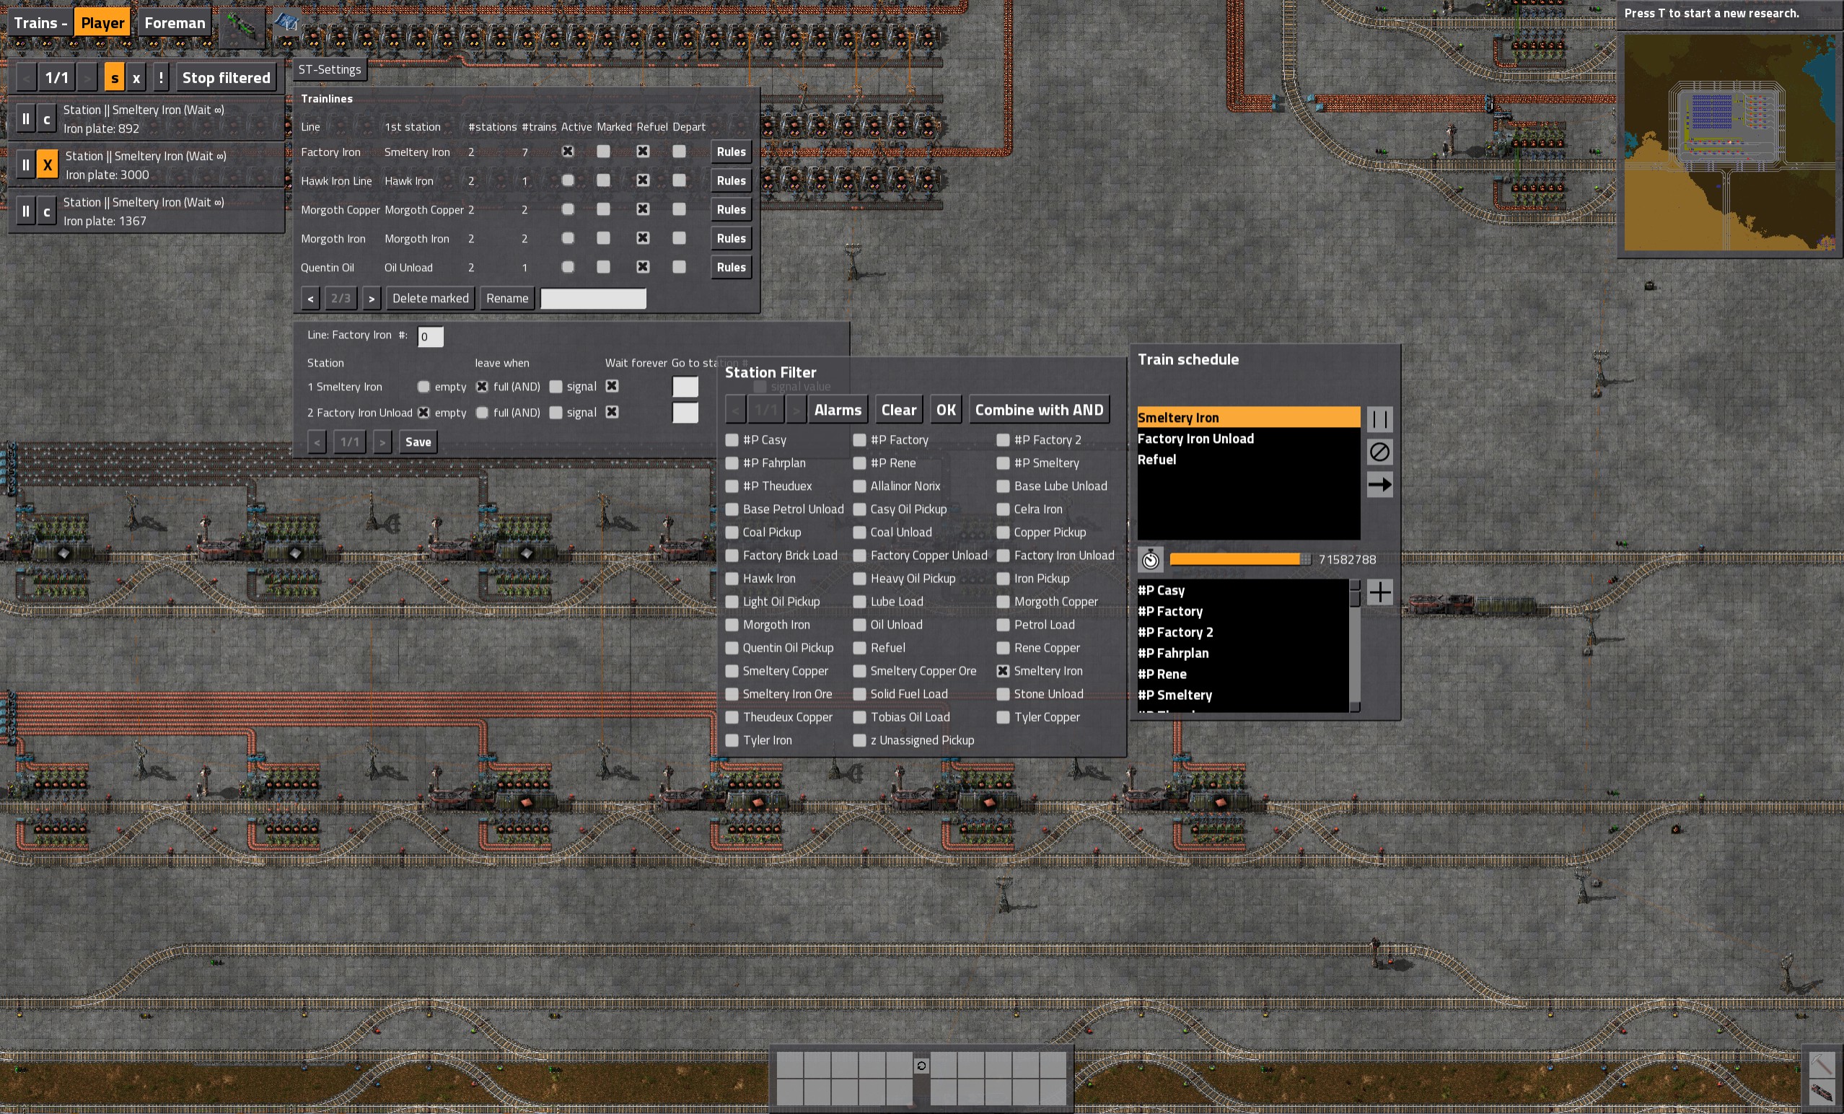Click the stopwatch wait-time icon
This screenshot has height=1114, width=1844.
coord(1150,559)
